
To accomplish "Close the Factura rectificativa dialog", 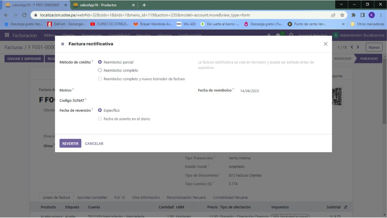I will click(x=325, y=44).
